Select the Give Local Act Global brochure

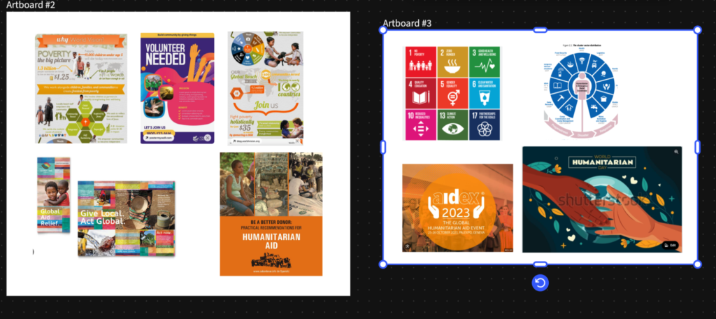pyautogui.click(x=126, y=218)
